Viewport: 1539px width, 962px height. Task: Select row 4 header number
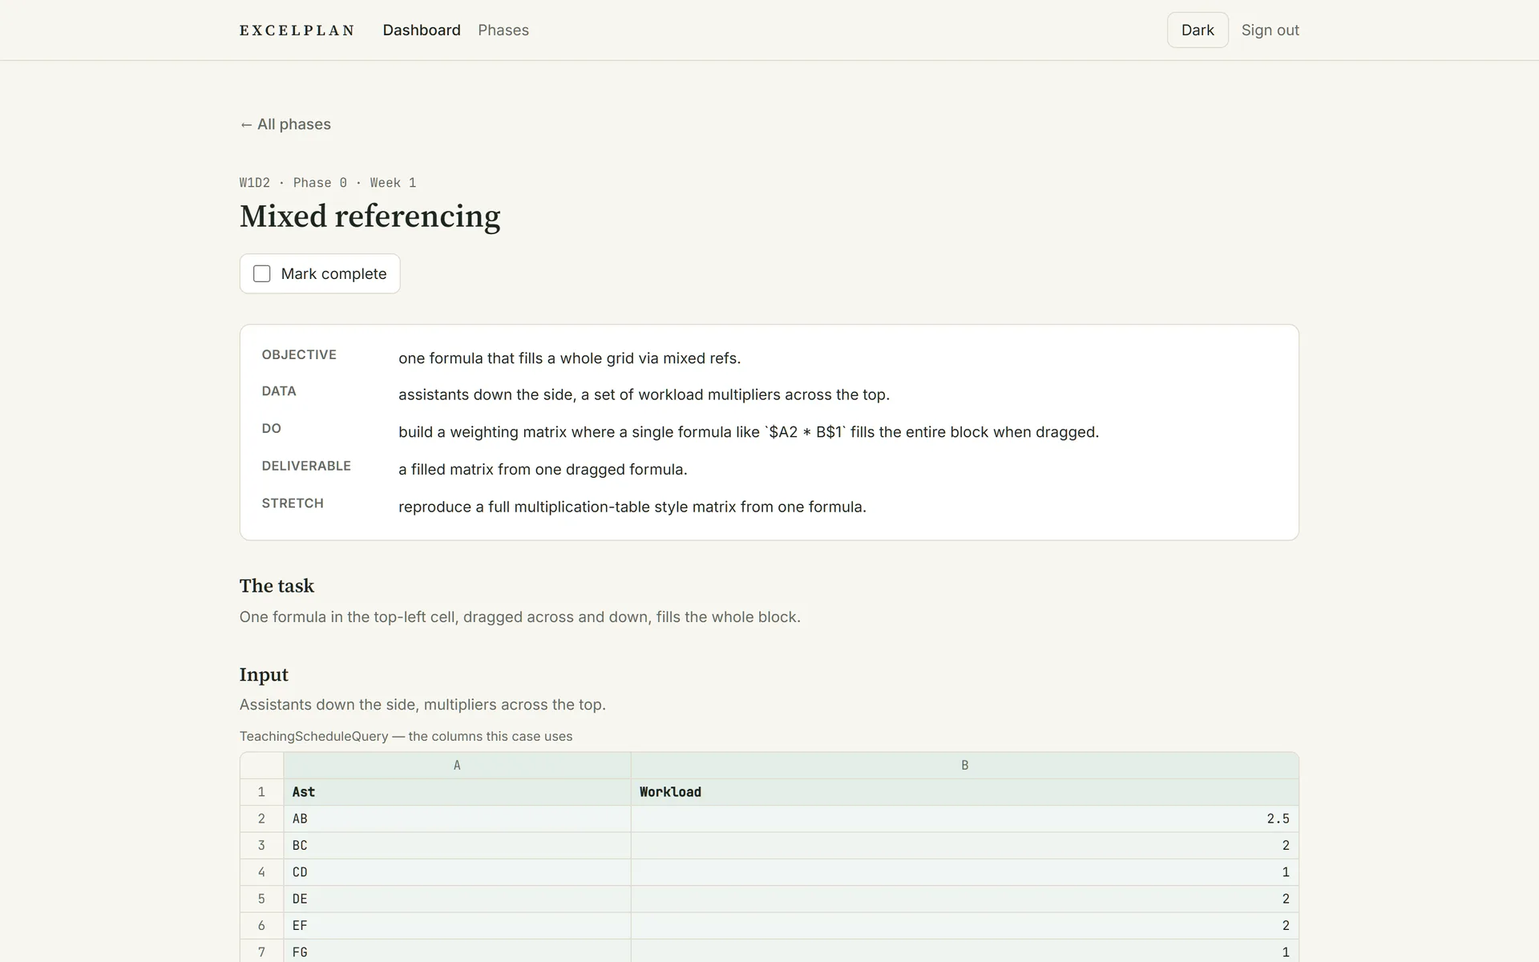261,872
